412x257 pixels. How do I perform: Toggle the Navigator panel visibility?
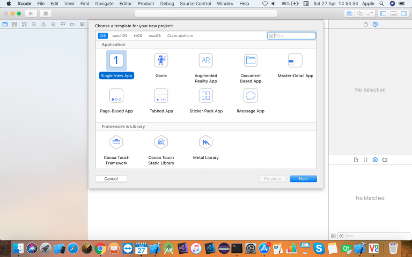383,13
